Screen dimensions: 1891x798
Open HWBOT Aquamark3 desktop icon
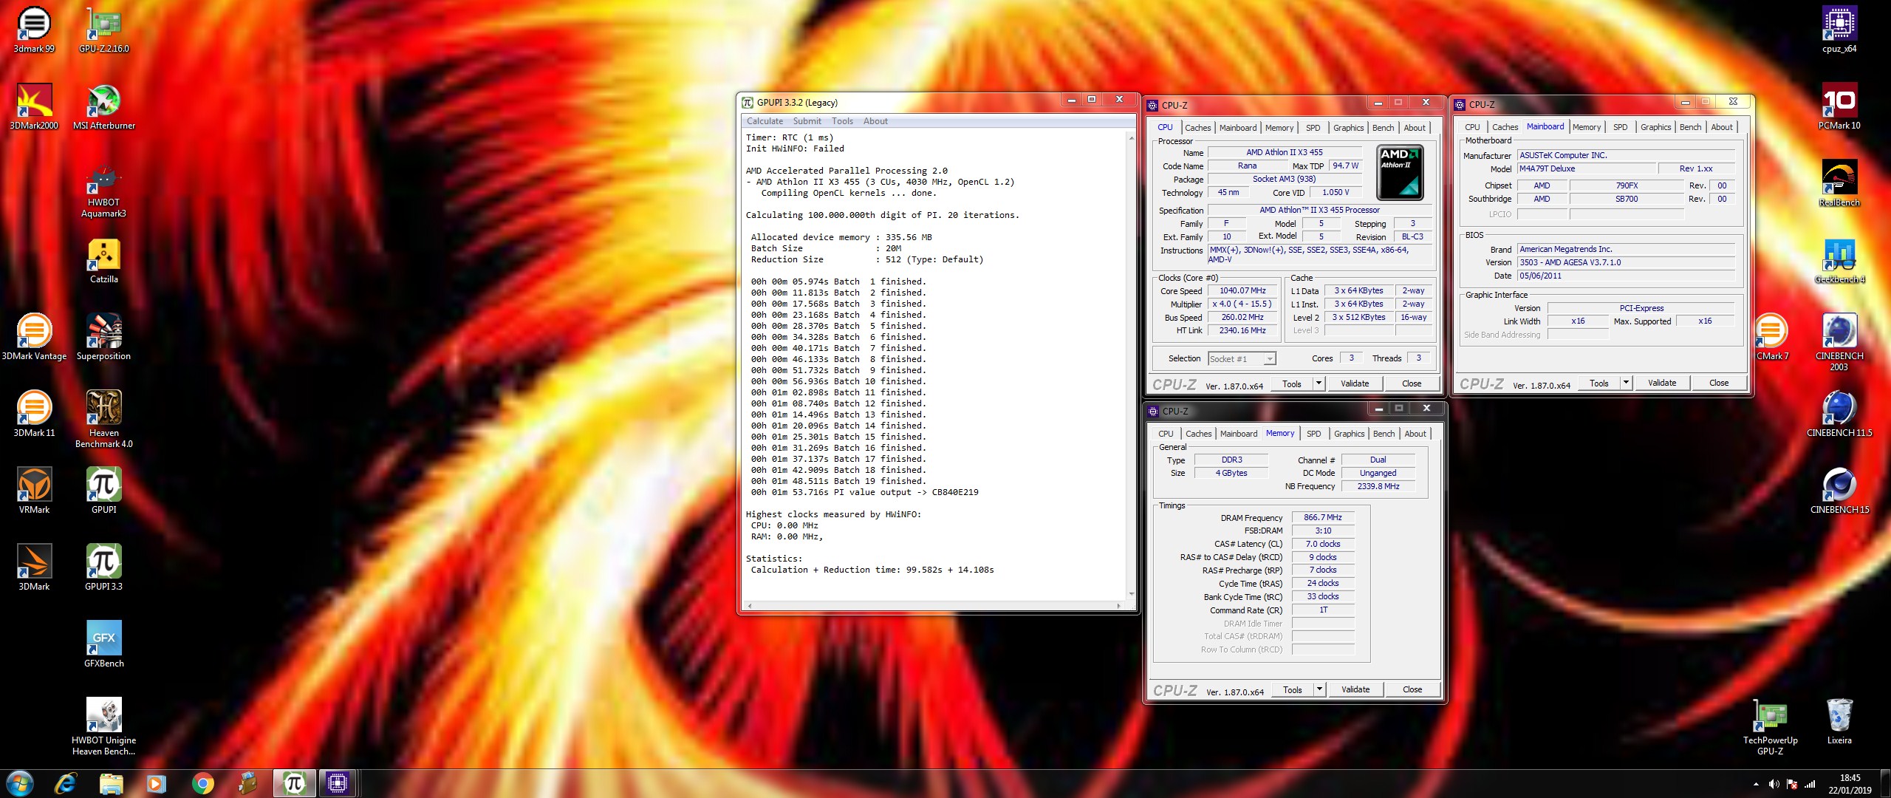coord(104,190)
